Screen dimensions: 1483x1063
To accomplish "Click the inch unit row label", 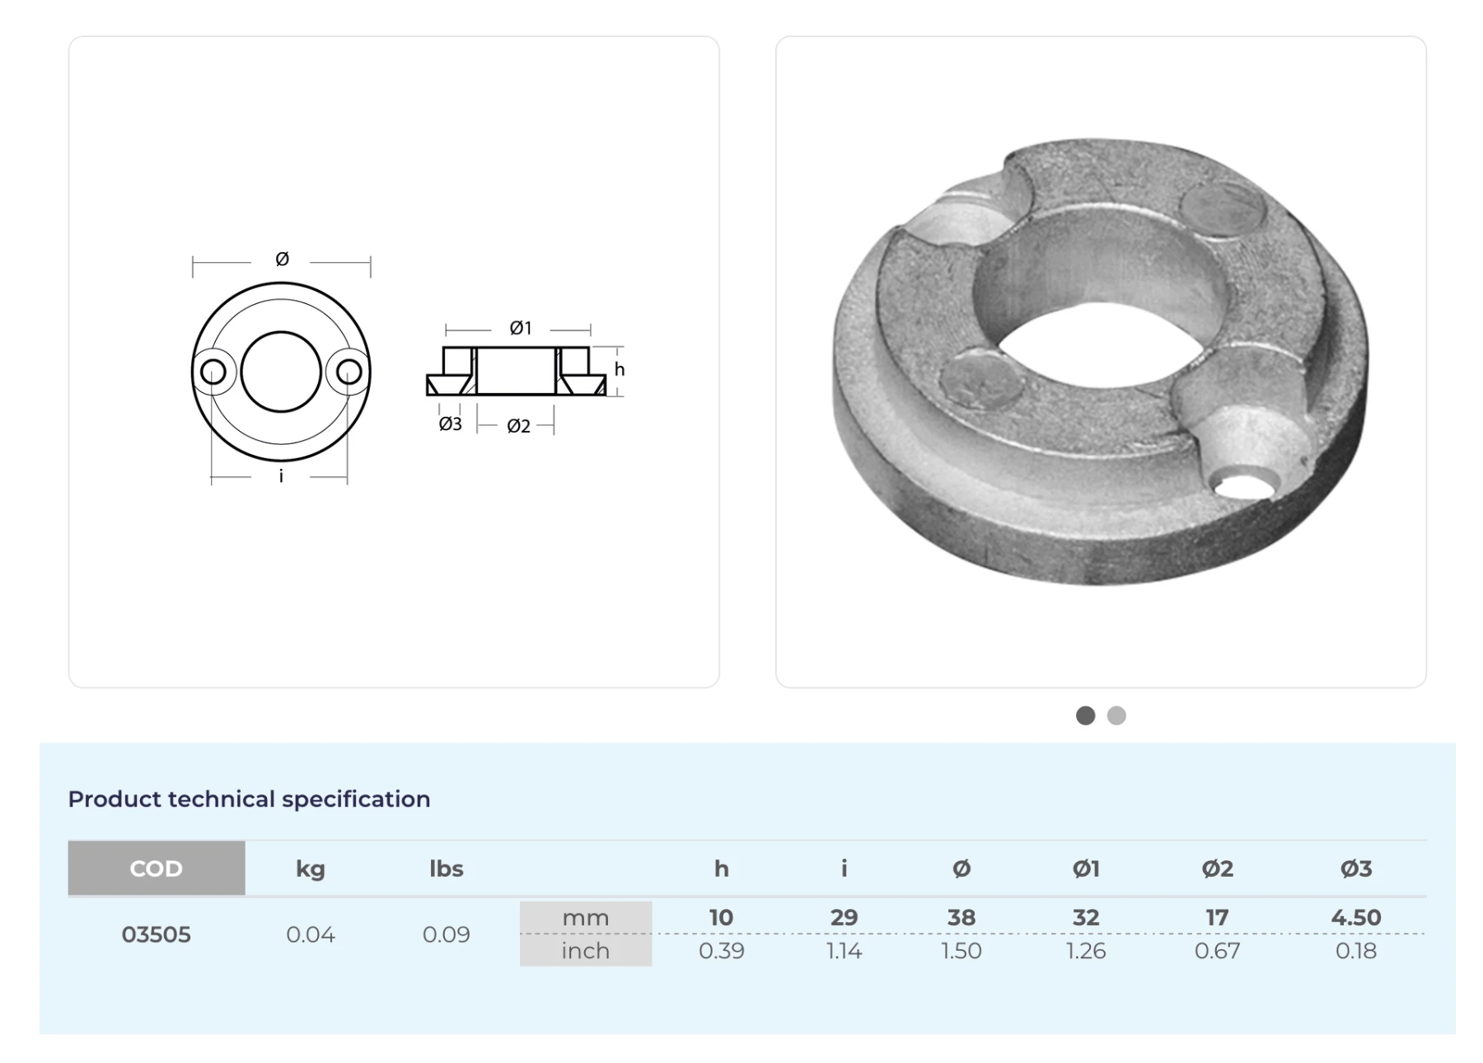I will [585, 950].
